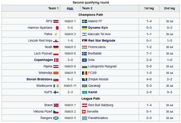Click the Israel flag beside Maccabi Tel Aviv
Viewport: 181px width, 123px height.
(x=84, y=34)
